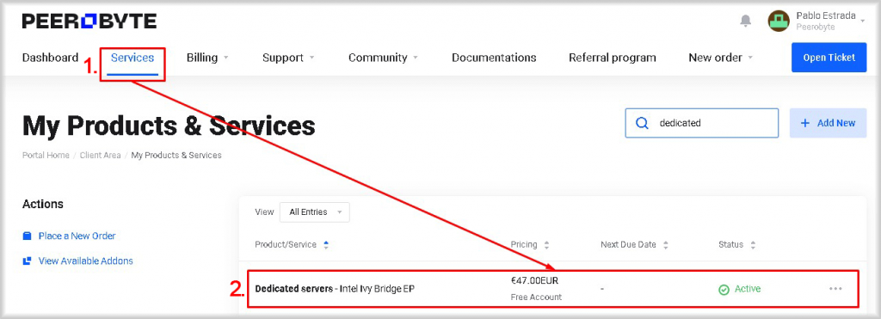
Task: Open the All Entries view dropdown
Action: pos(315,212)
